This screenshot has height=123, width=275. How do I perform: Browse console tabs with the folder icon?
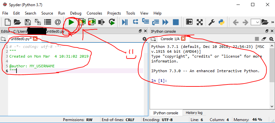point(153,39)
